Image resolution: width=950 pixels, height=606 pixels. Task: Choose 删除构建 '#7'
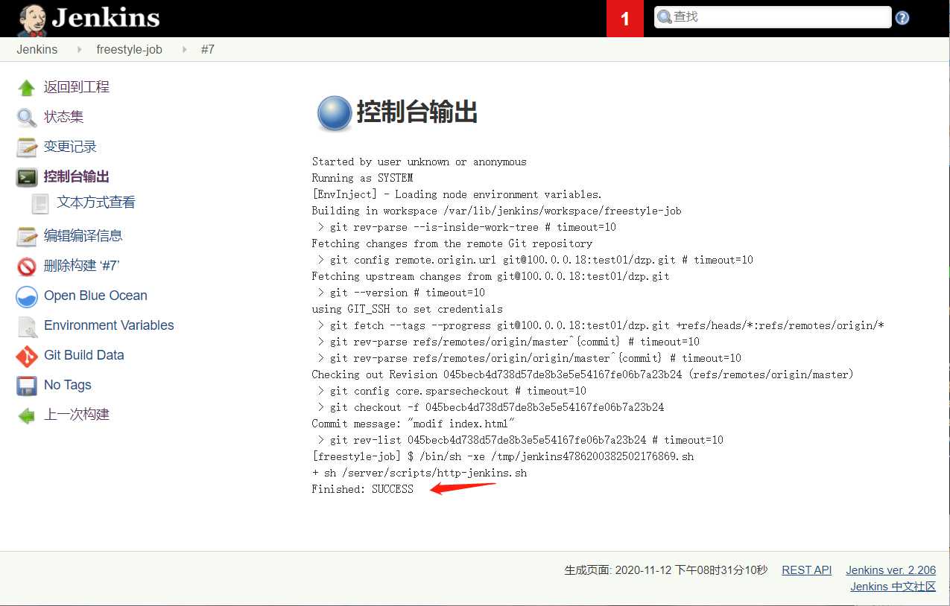coord(82,266)
